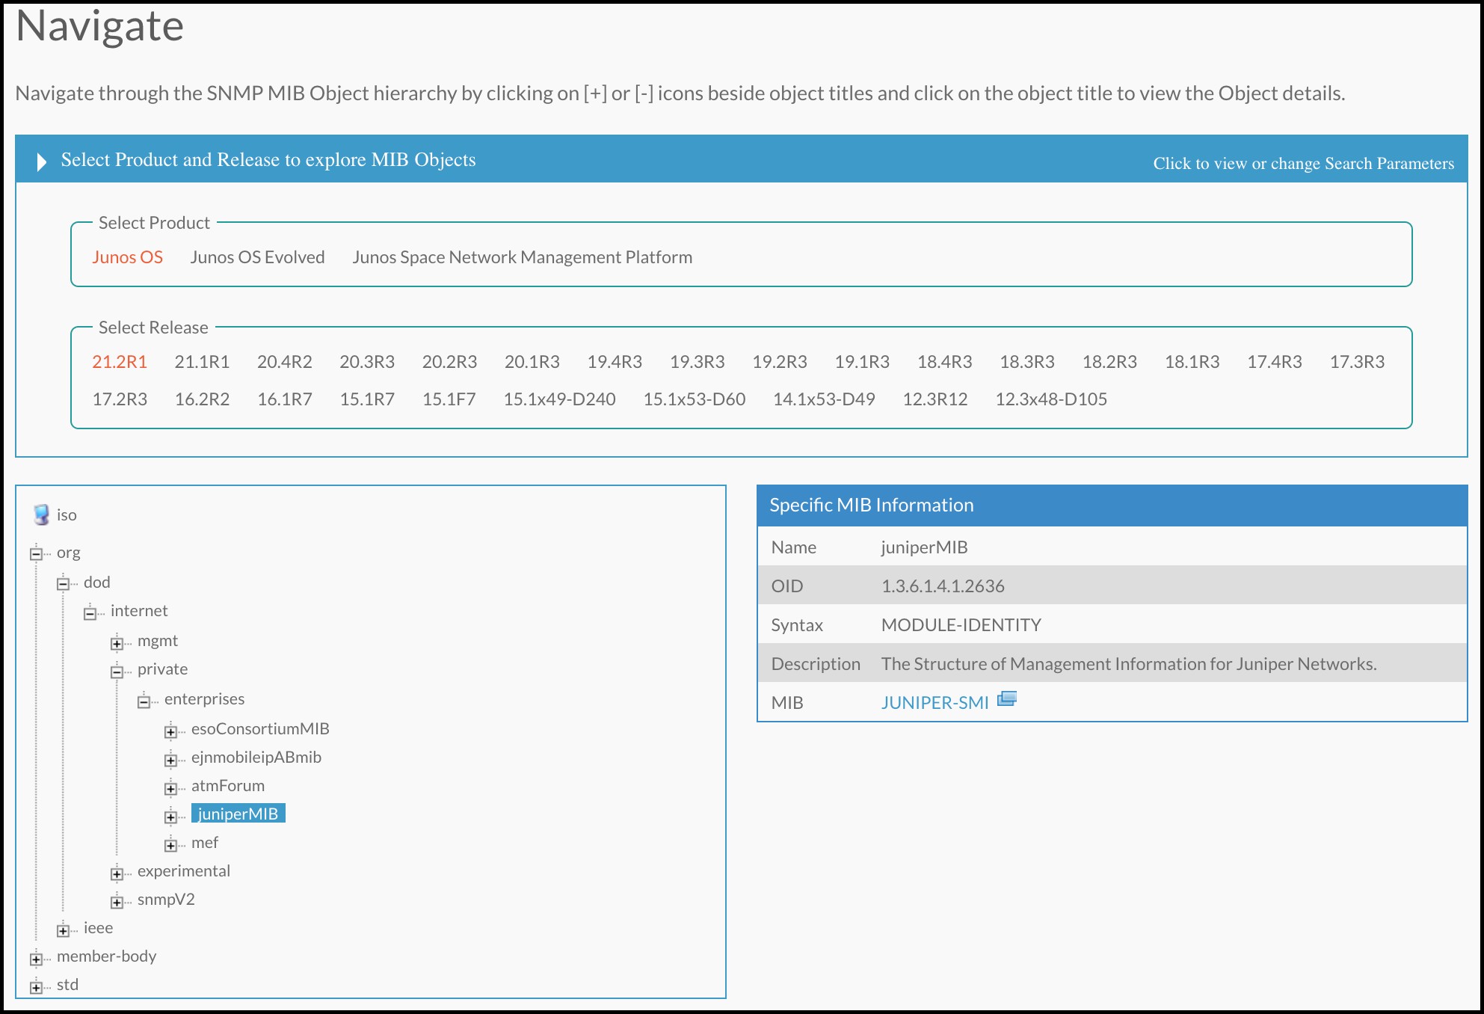Select the Junos OS Evolved product
The height and width of the screenshot is (1014, 1484).
pos(257,257)
